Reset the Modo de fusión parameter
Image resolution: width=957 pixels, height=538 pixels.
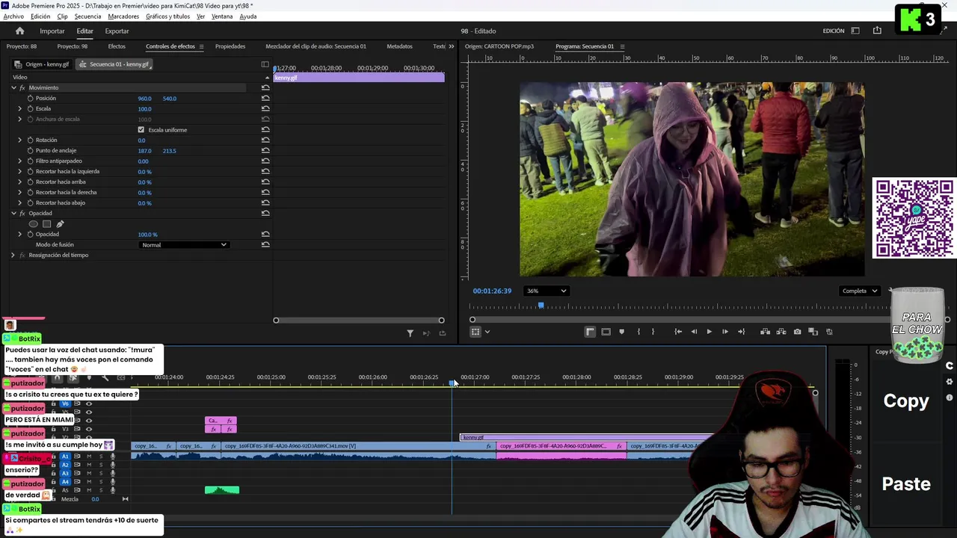[x=265, y=244]
